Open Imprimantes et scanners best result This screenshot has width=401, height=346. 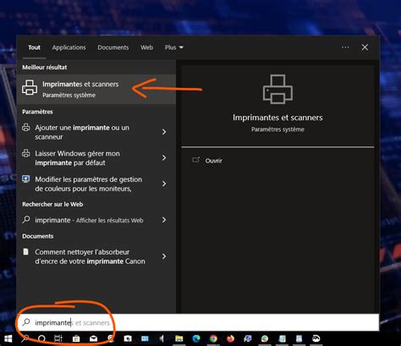coord(96,90)
